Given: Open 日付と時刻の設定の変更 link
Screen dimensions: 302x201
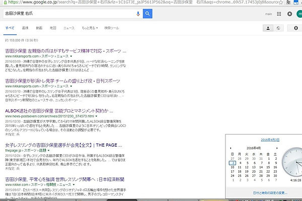Looking at the screenshot, I should coord(270,193).
